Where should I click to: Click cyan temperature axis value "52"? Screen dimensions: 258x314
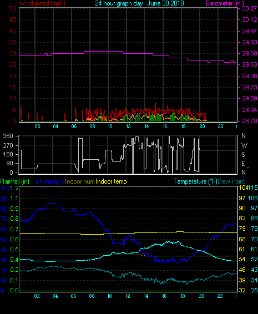254,259
